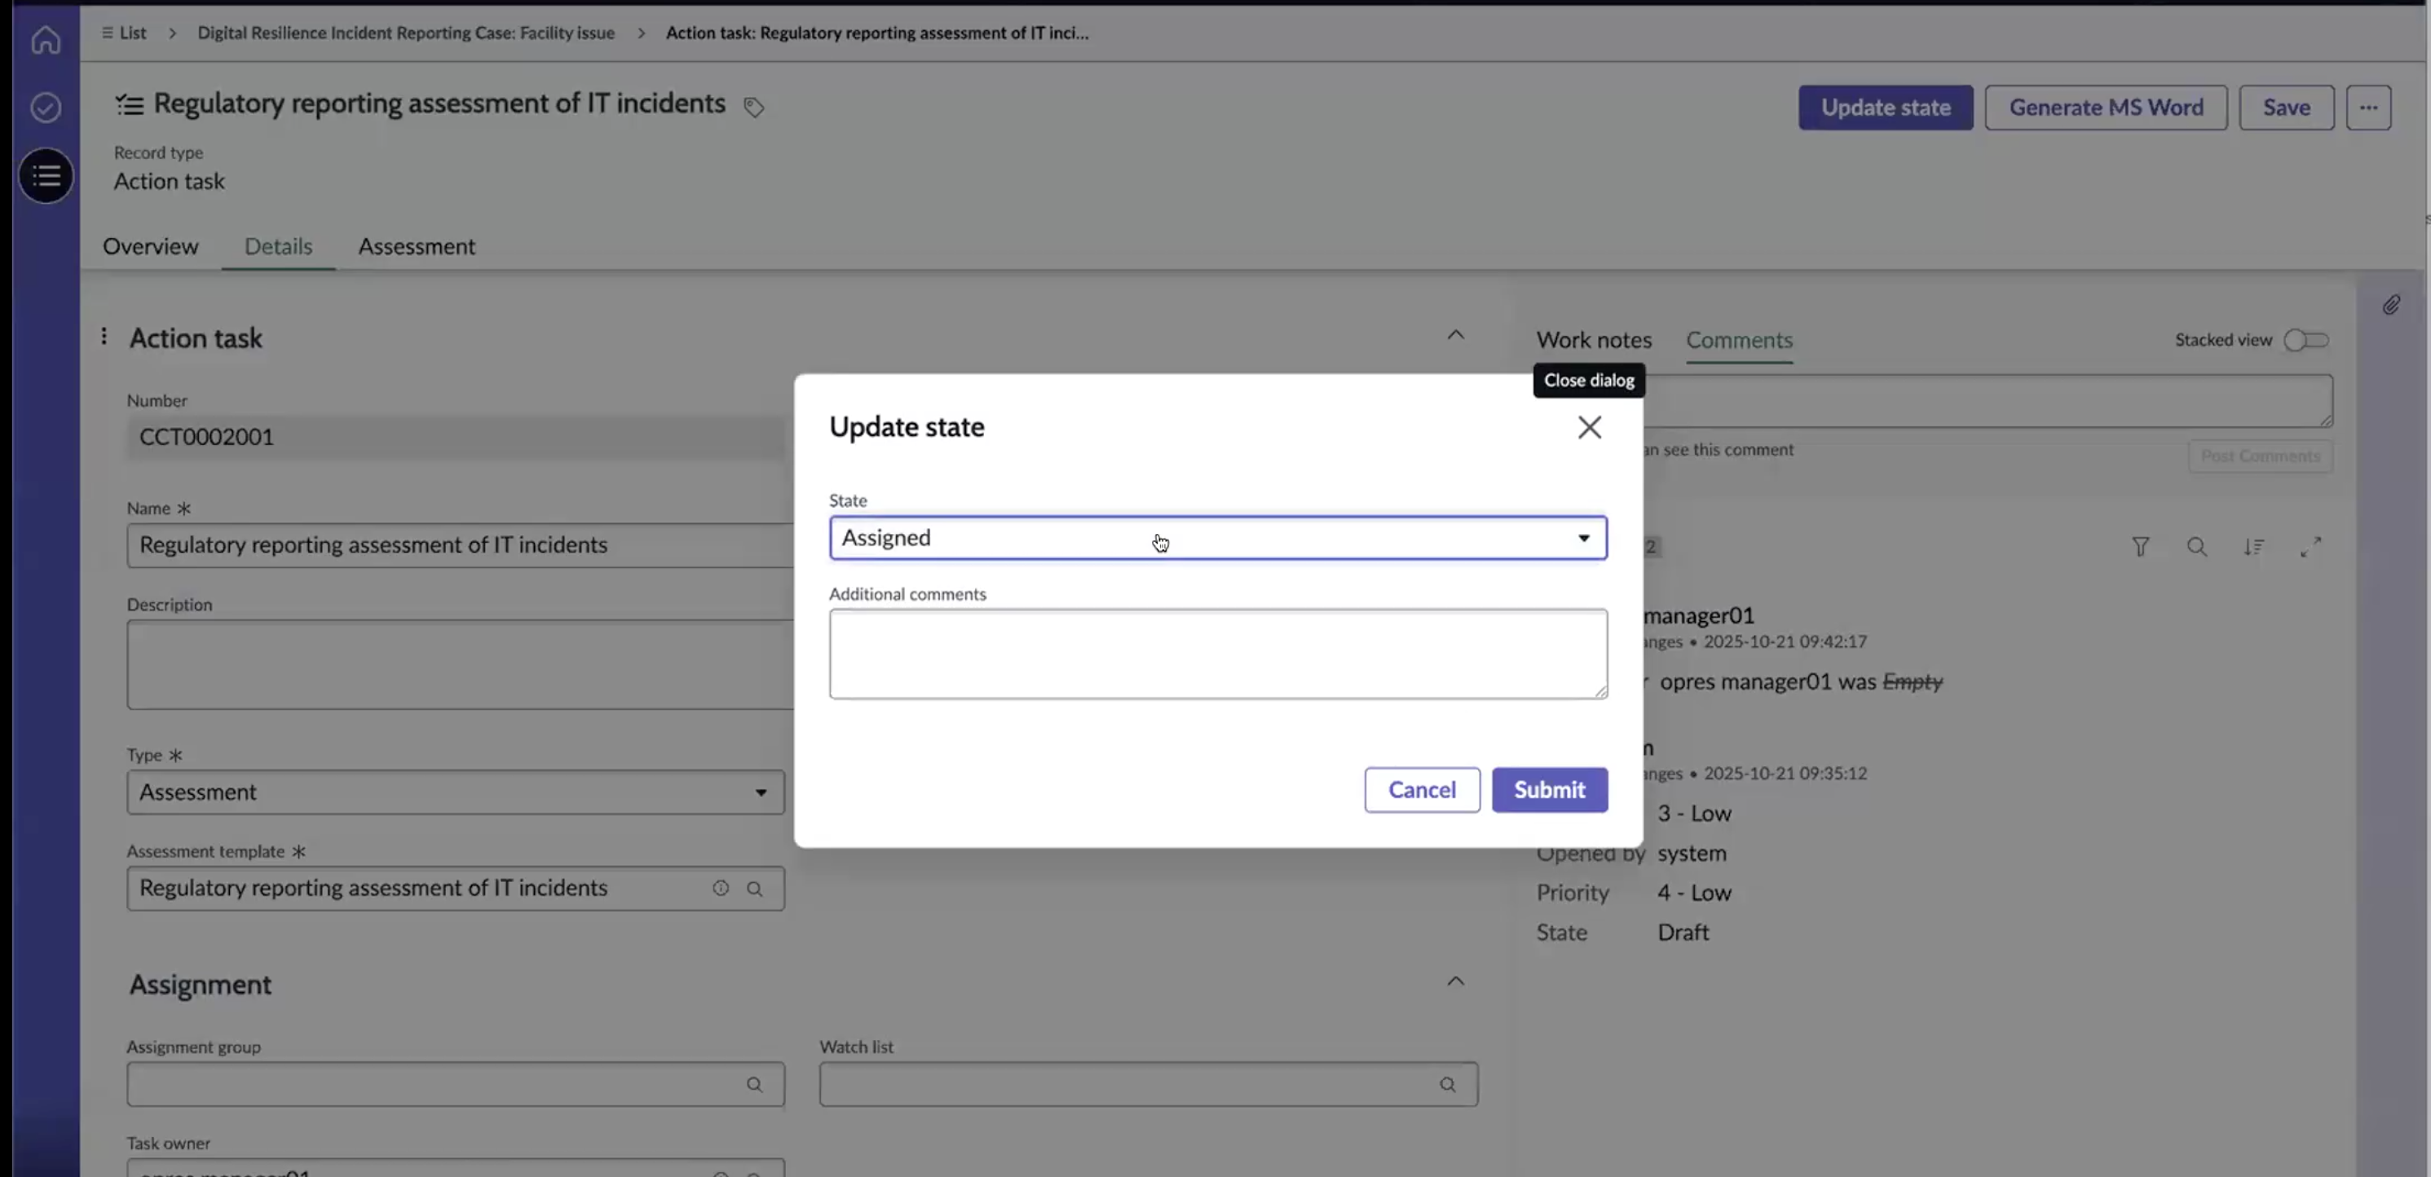Image resolution: width=2431 pixels, height=1177 pixels.
Task: Cancel the Update state dialog
Action: (1423, 790)
